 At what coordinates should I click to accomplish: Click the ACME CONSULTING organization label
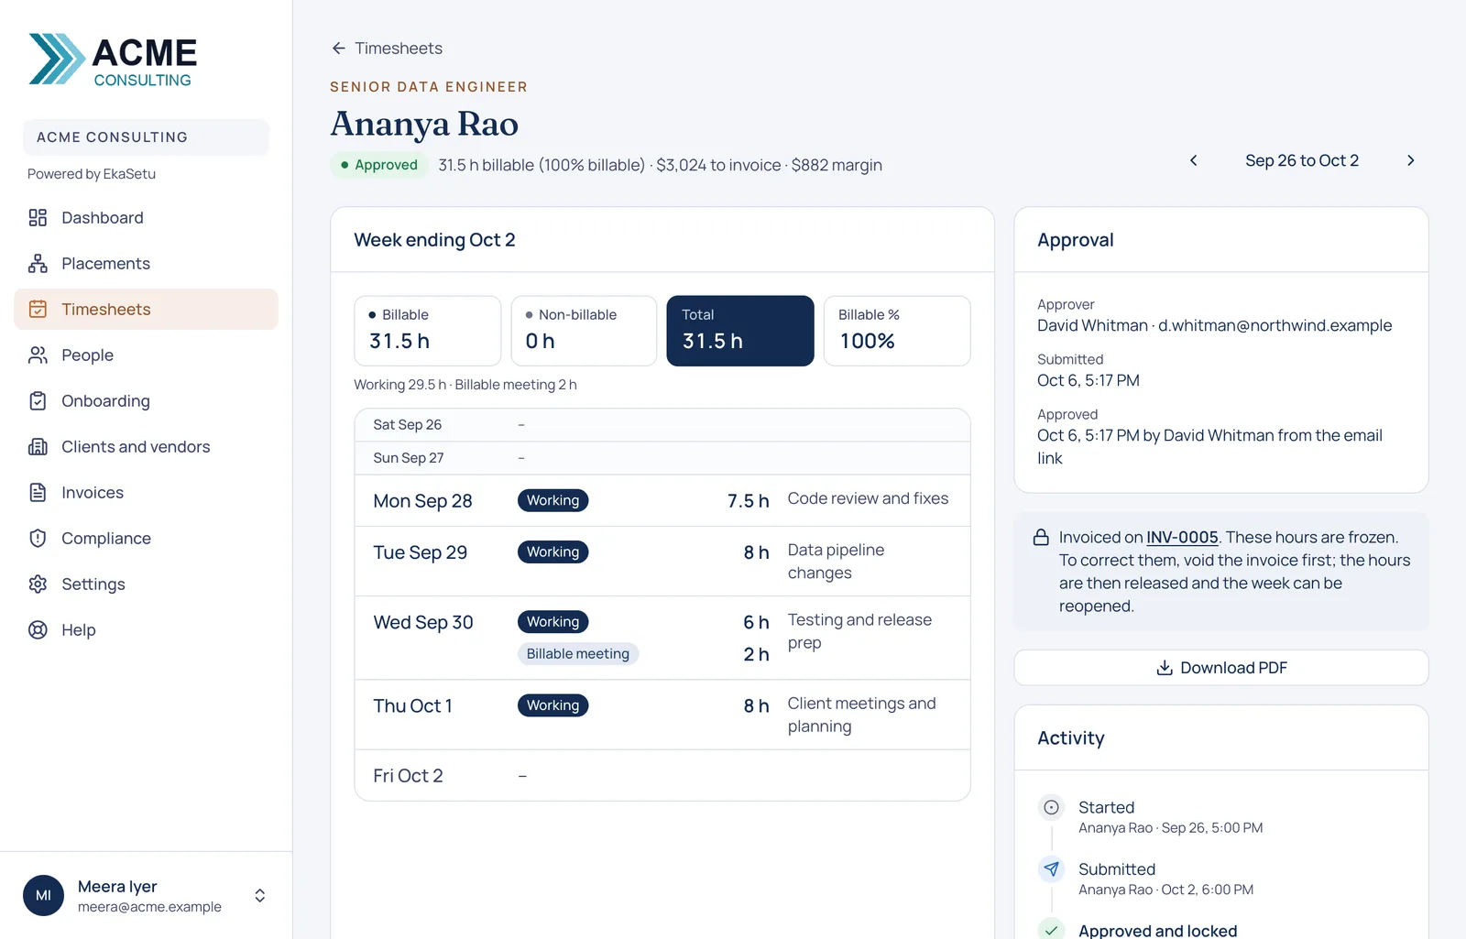[146, 137]
